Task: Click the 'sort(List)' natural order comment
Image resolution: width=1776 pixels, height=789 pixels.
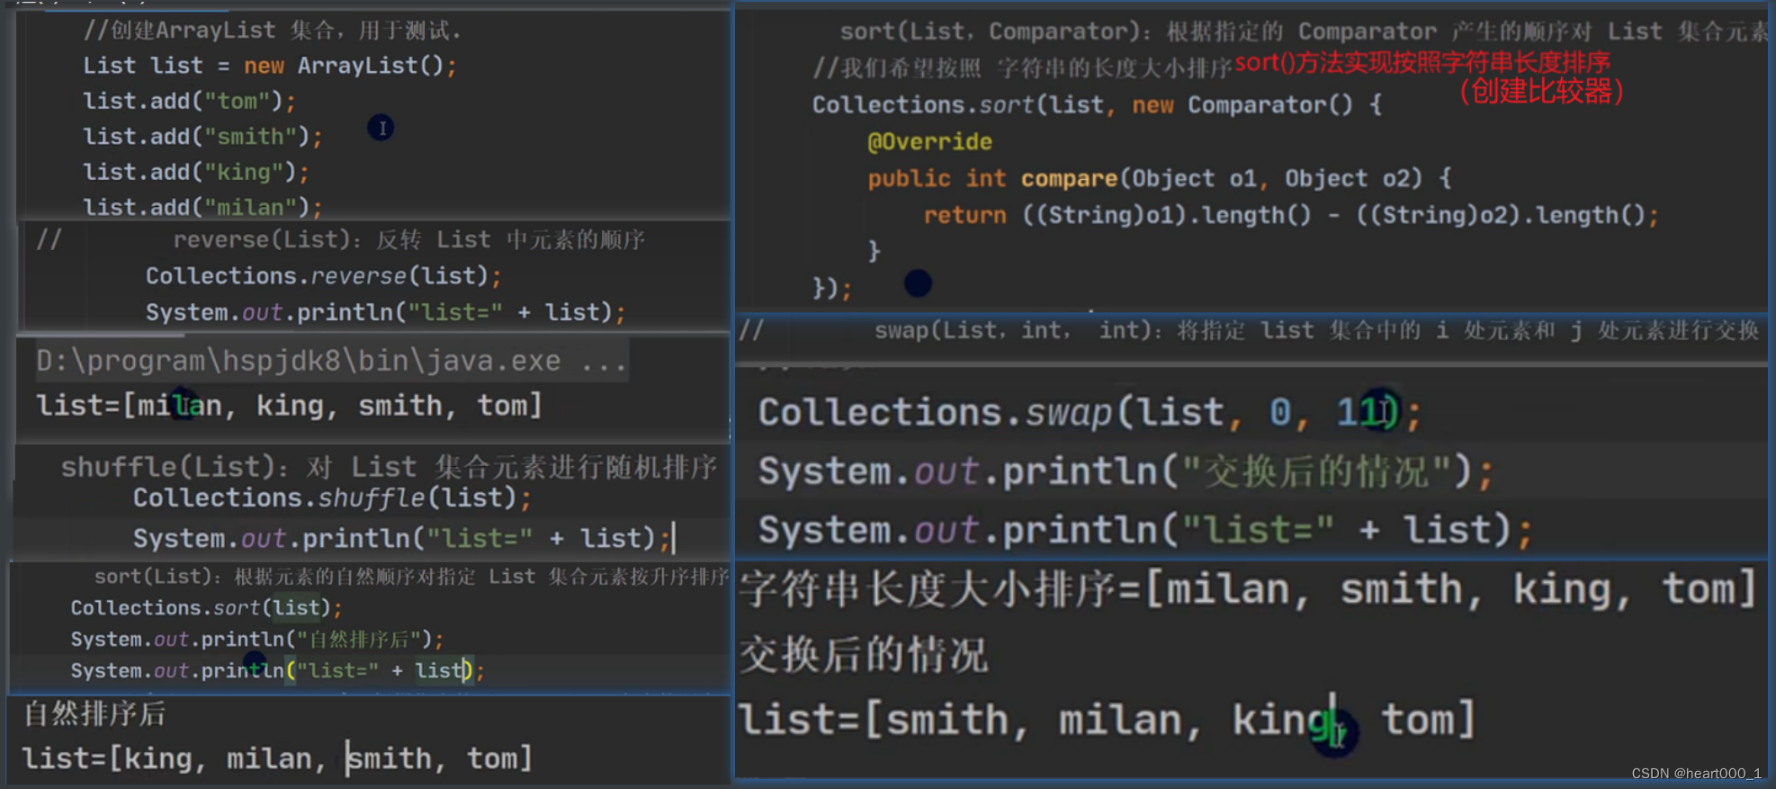Action: [x=411, y=577]
